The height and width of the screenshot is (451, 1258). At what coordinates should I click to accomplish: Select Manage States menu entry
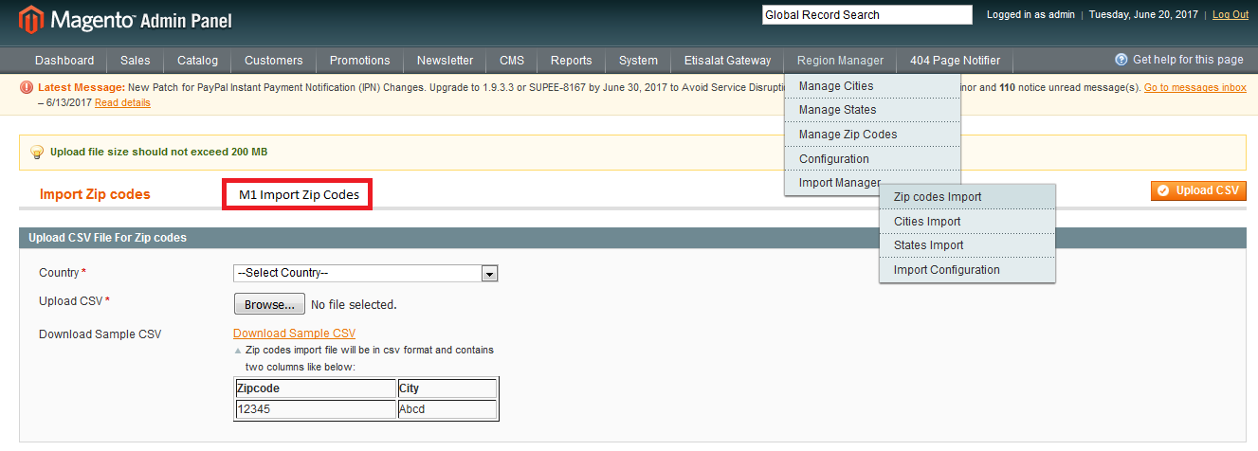(873, 110)
